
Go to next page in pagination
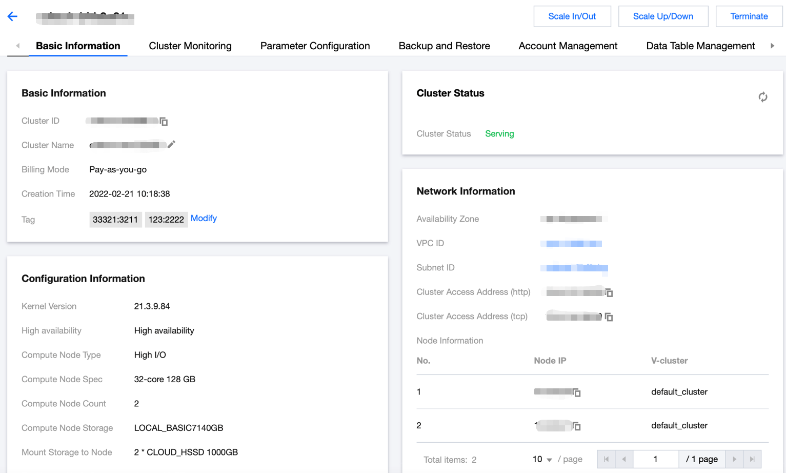click(734, 459)
